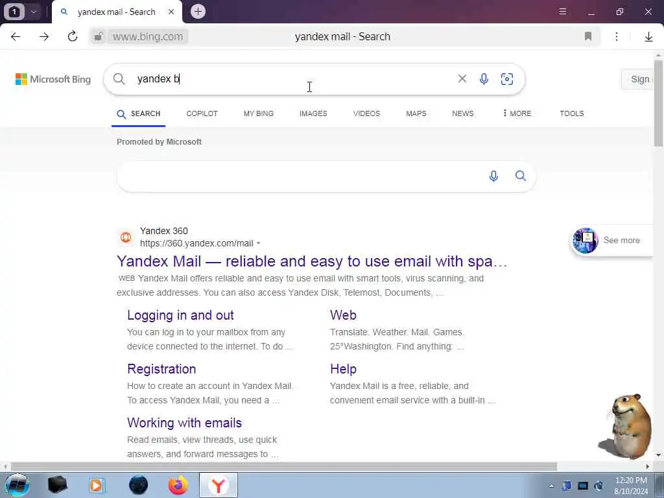
Task: Click the vertical scrollbar thumb
Action: point(658,103)
